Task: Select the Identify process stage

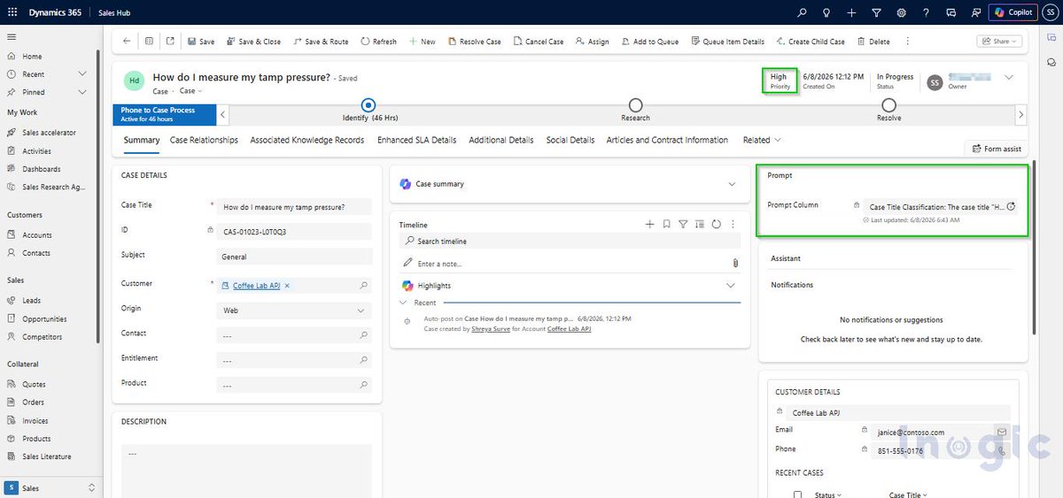Action: click(x=369, y=106)
